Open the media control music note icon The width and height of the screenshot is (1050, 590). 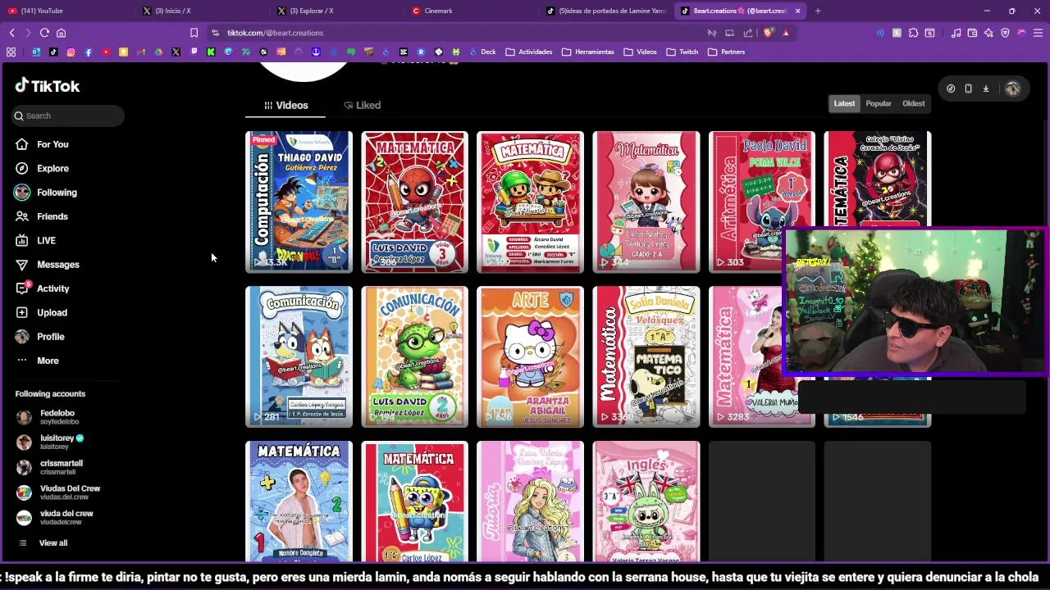pos(956,33)
